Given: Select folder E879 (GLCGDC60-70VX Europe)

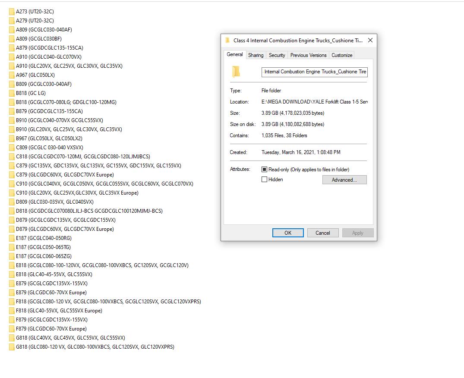Looking at the screenshot, I should click(48, 293).
